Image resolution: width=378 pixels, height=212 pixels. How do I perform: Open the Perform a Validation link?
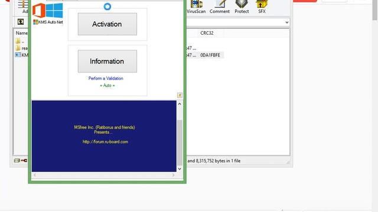[106, 78]
